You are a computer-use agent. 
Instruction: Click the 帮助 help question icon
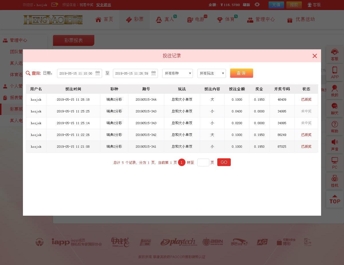335,124
